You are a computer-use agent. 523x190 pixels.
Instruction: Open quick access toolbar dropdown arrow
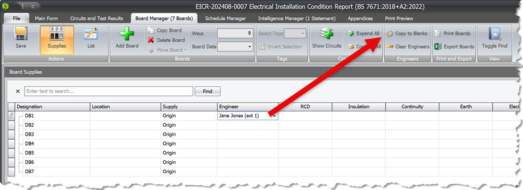pyautogui.click(x=32, y=6)
